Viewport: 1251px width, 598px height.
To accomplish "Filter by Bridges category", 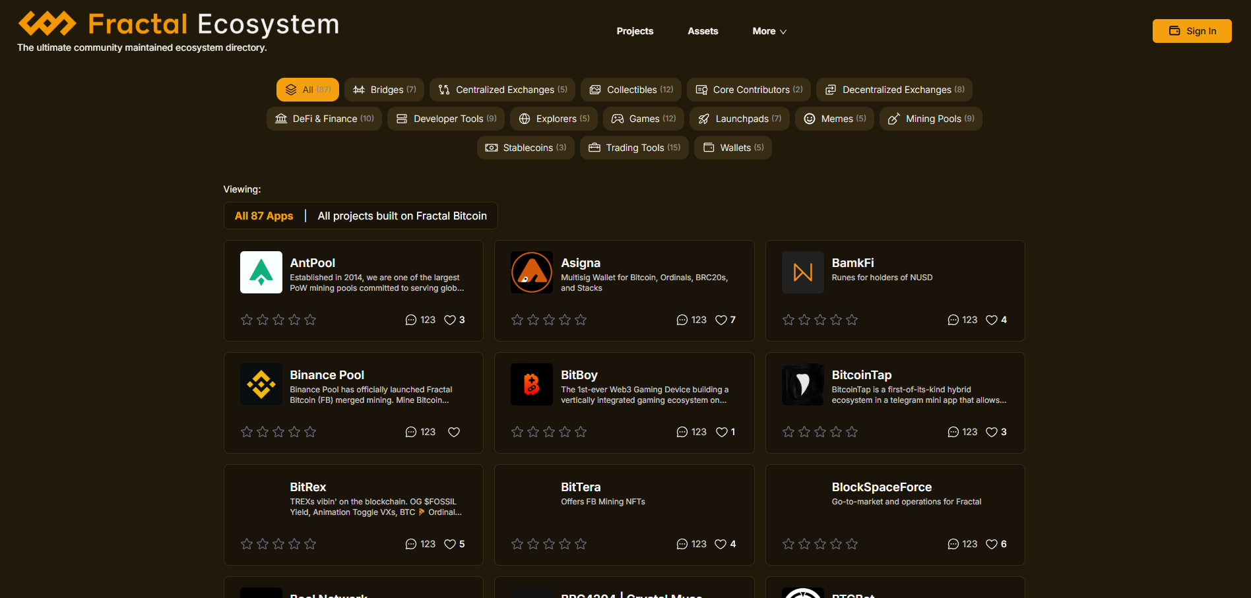I will (384, 90).
